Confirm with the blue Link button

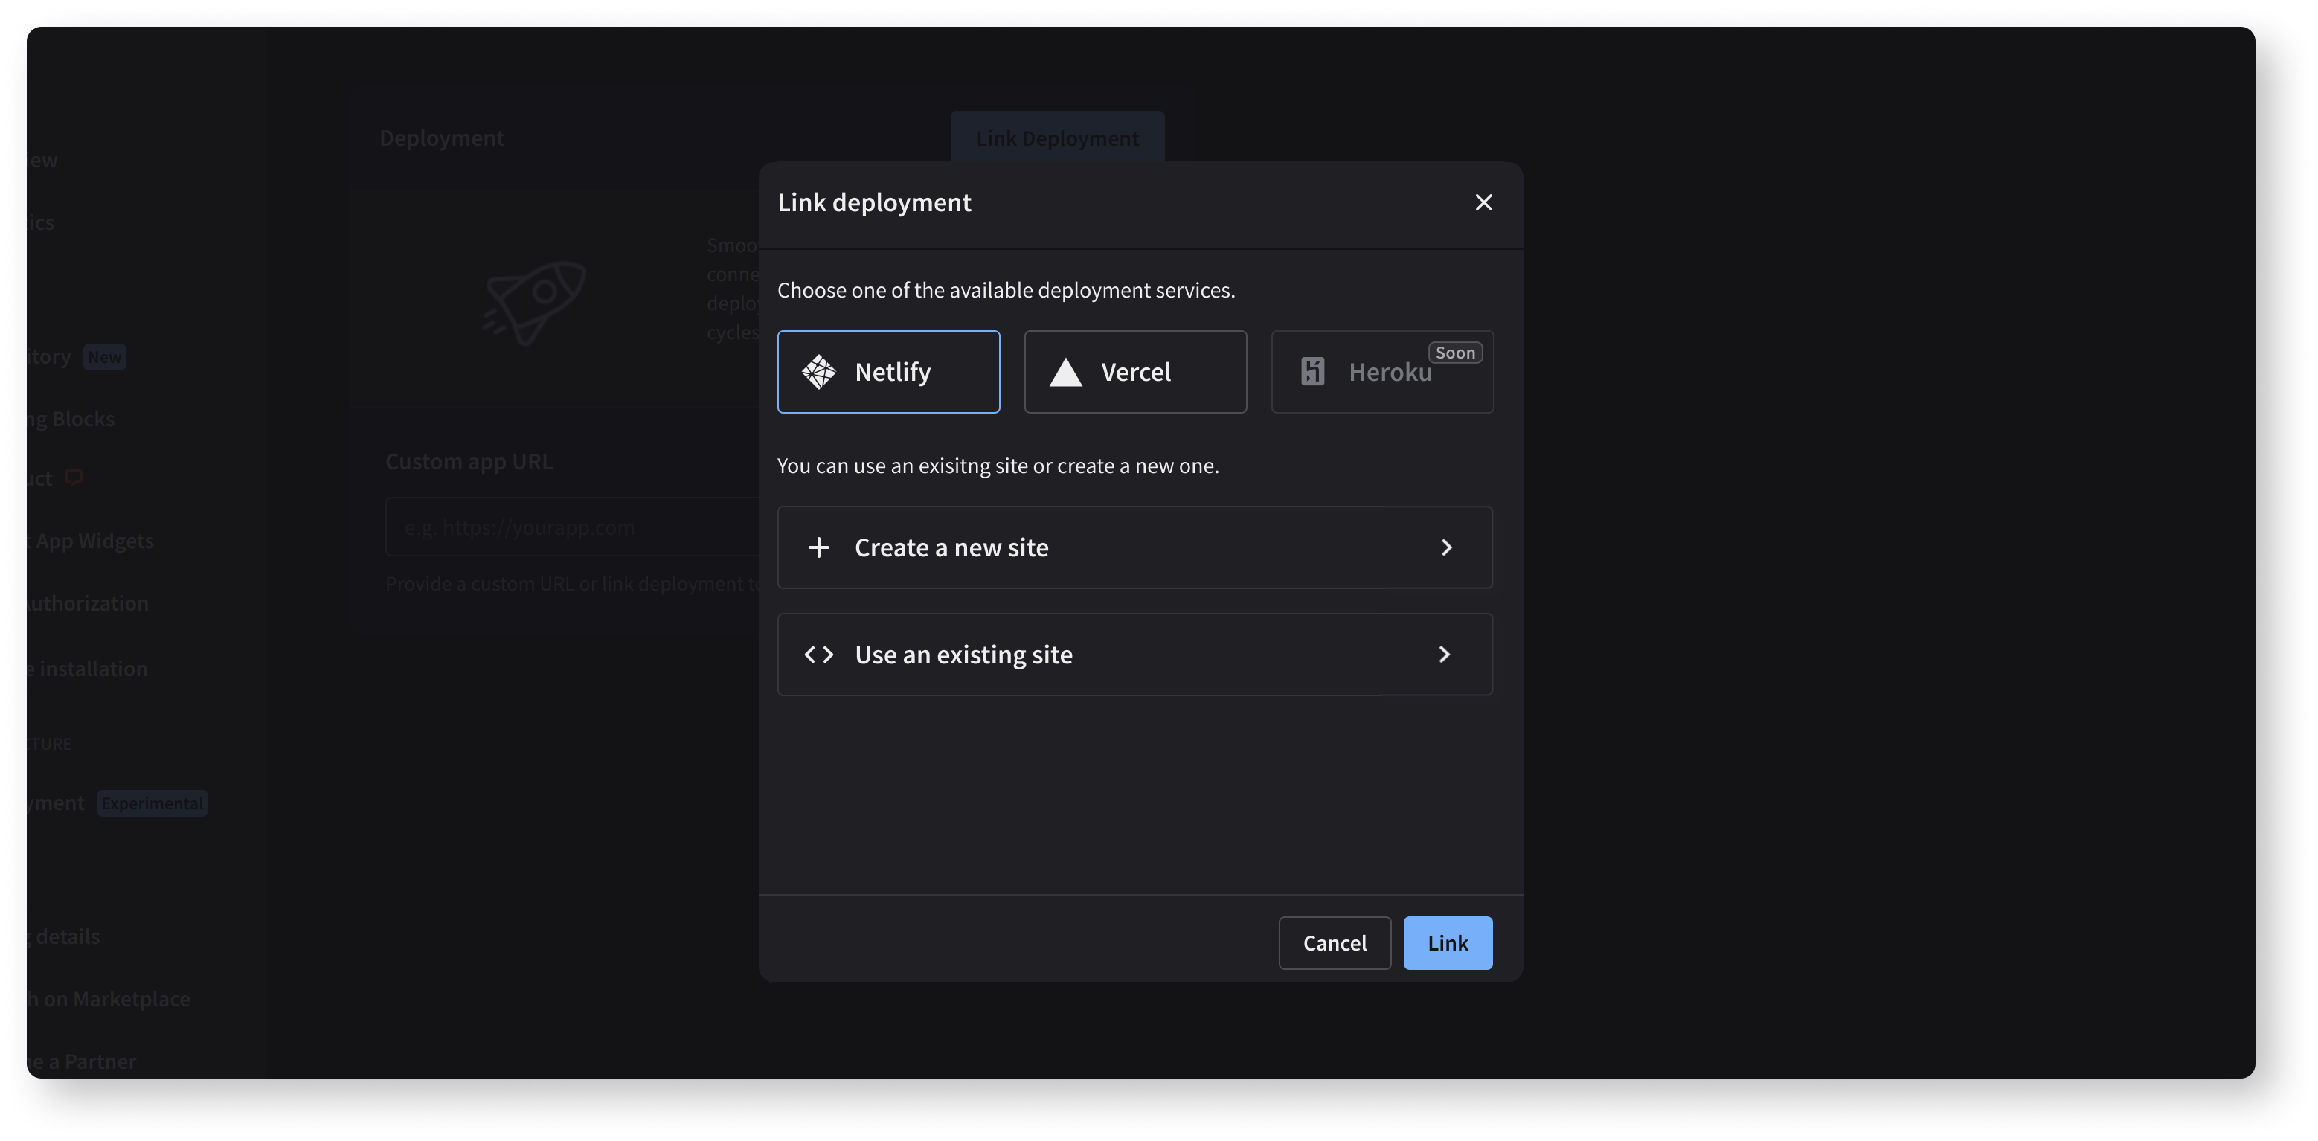pos(1447,942)
